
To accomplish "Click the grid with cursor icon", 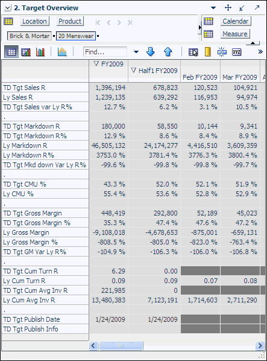I will [x=193, y=52].
